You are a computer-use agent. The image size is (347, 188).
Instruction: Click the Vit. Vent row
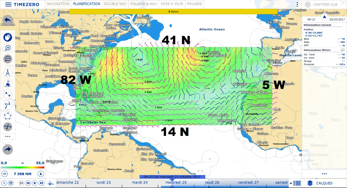[324, 58]
